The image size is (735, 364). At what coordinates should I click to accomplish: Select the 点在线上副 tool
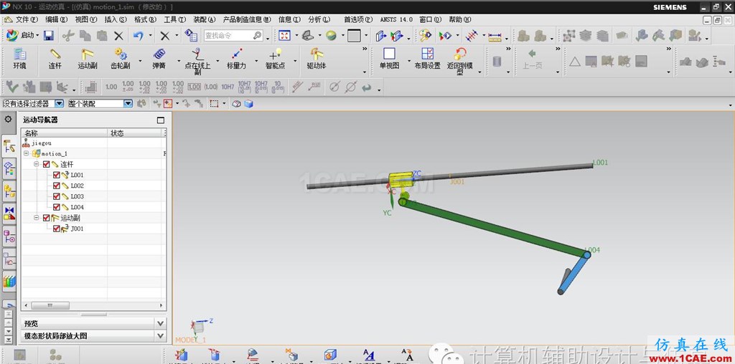pos(197,62)
